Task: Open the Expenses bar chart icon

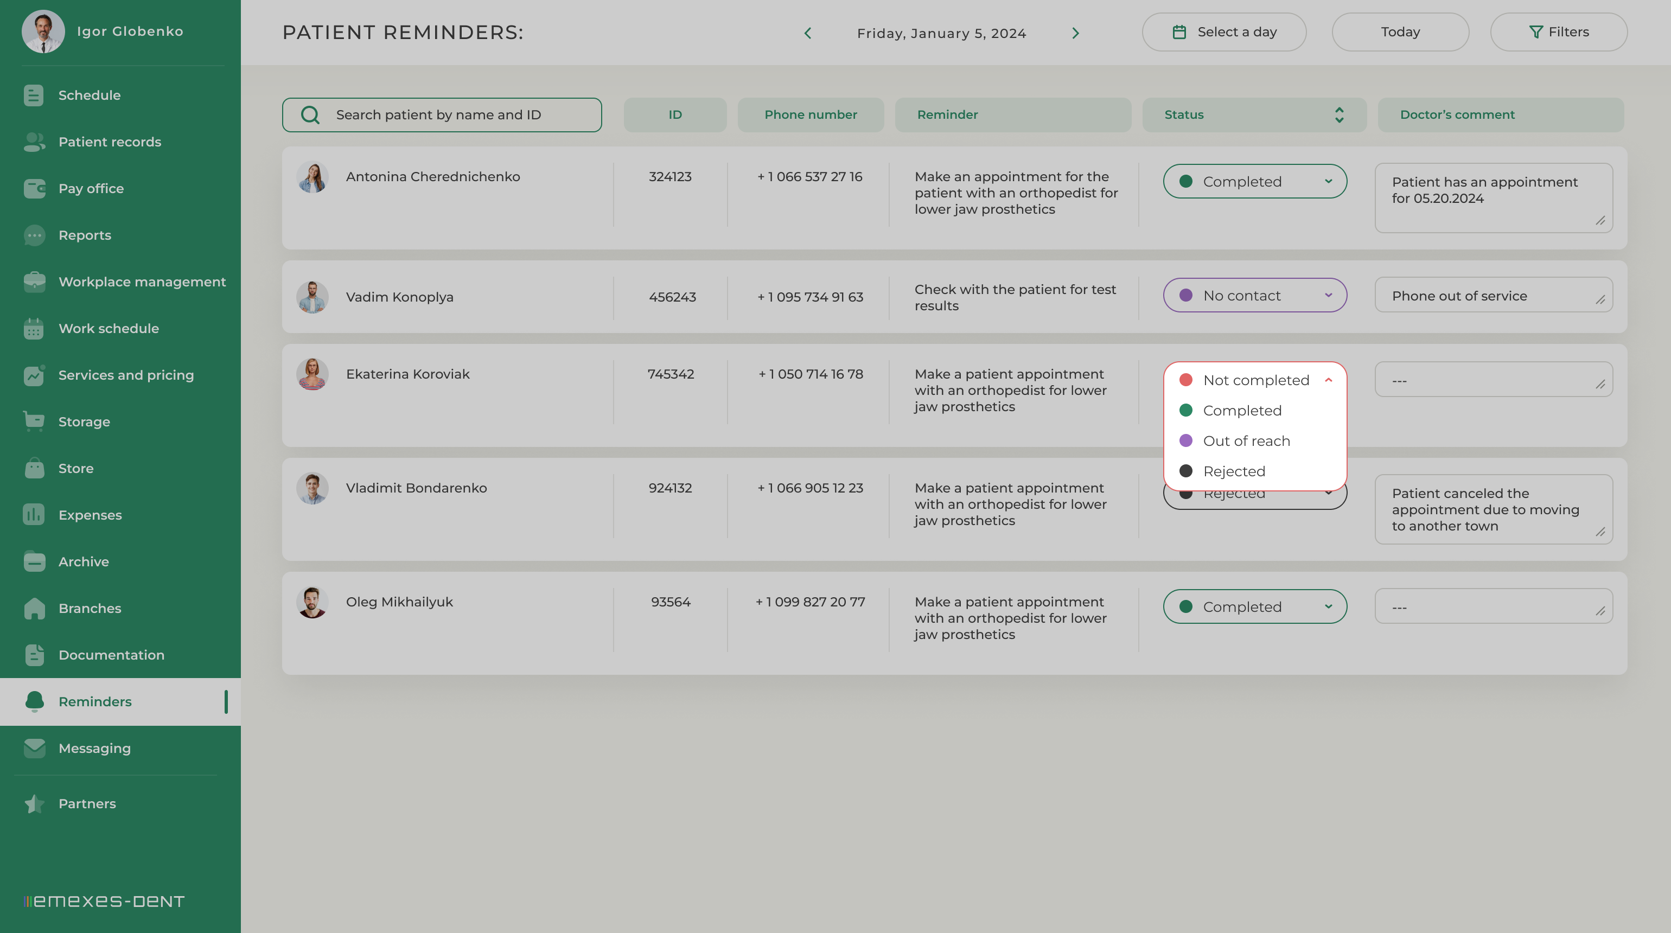Action: point(34,515)
